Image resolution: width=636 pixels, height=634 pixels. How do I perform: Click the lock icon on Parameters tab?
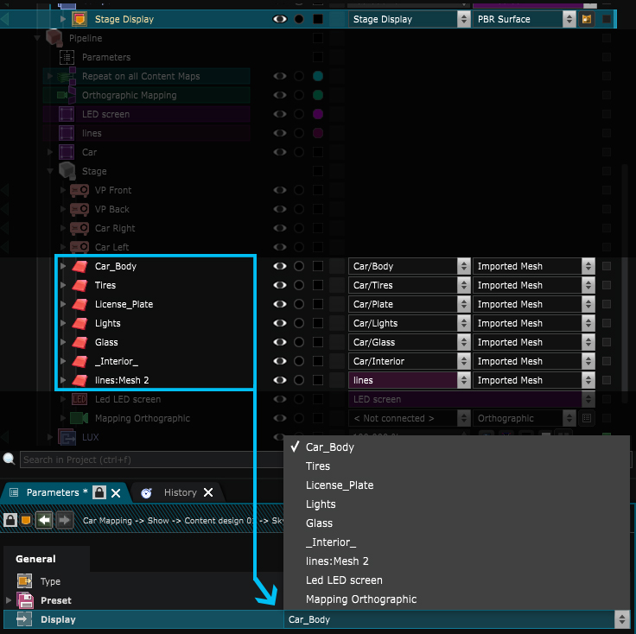click(99, 492)
